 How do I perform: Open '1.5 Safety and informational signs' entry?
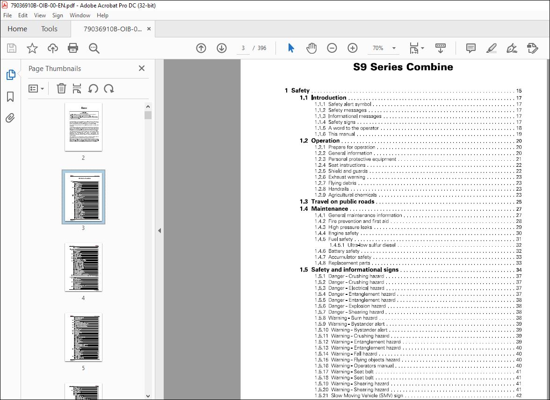(411, 270)
